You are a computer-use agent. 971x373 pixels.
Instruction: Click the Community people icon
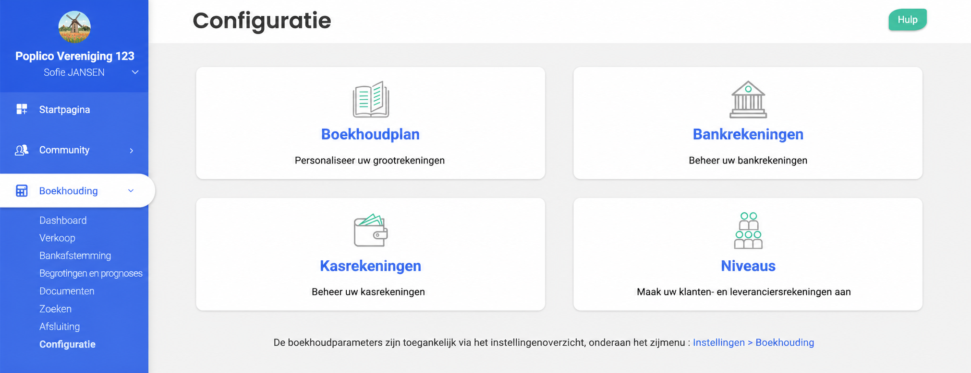tap(22, 150)
